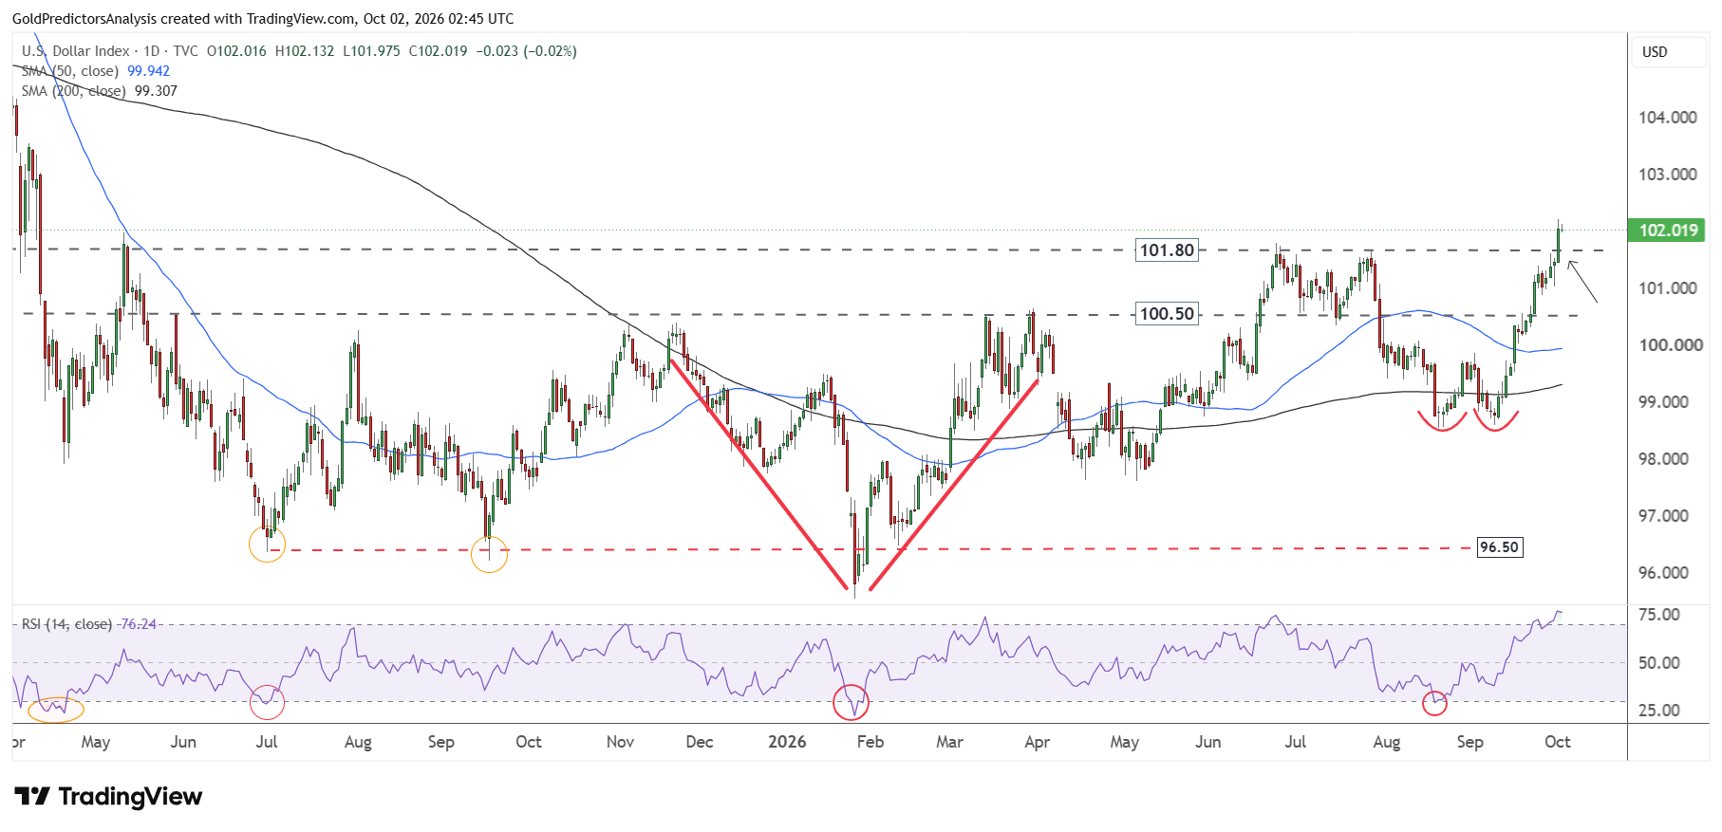
Task: Click the RSI value 76.24
Action: (139, 624)
